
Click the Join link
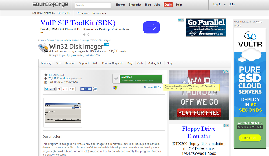pyautogui.click(x=232, y=5)
